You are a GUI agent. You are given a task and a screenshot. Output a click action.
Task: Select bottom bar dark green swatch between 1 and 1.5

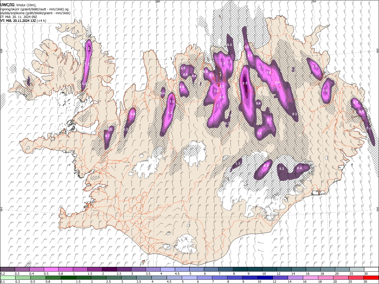(x=68, y=278)
